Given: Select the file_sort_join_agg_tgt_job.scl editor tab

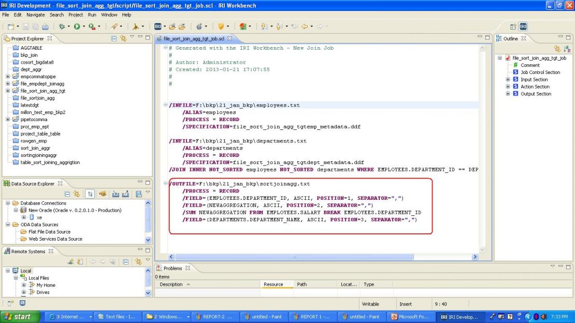Looking at the screenshot, I should pyautogui.click(x=194, y=38).
